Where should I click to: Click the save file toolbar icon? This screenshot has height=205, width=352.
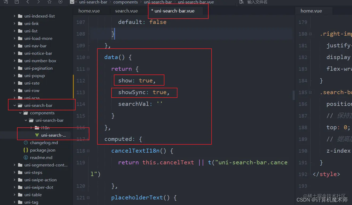17,2
